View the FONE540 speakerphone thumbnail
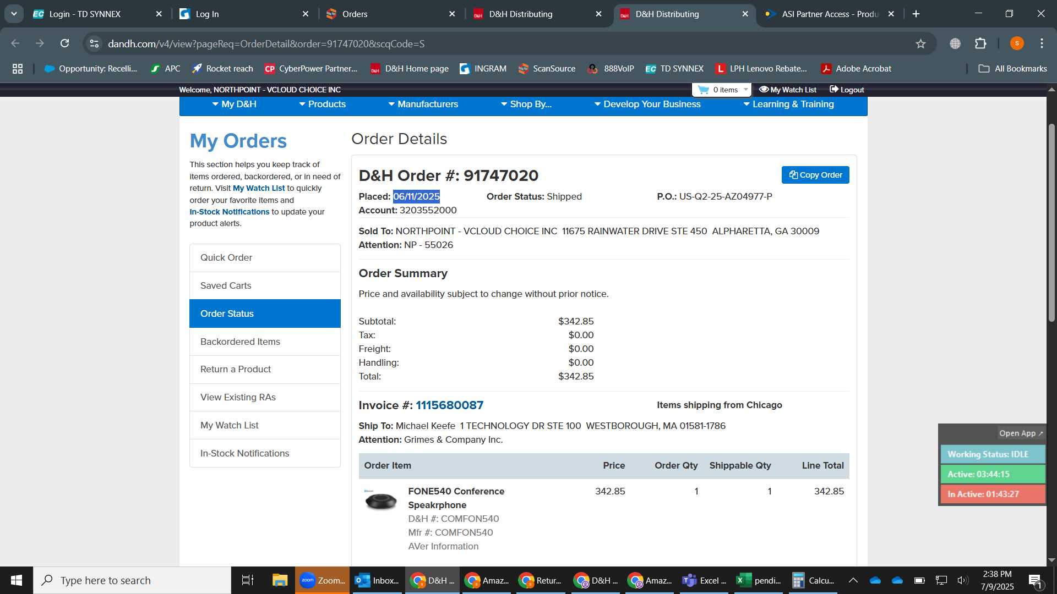 click(380, 500)
